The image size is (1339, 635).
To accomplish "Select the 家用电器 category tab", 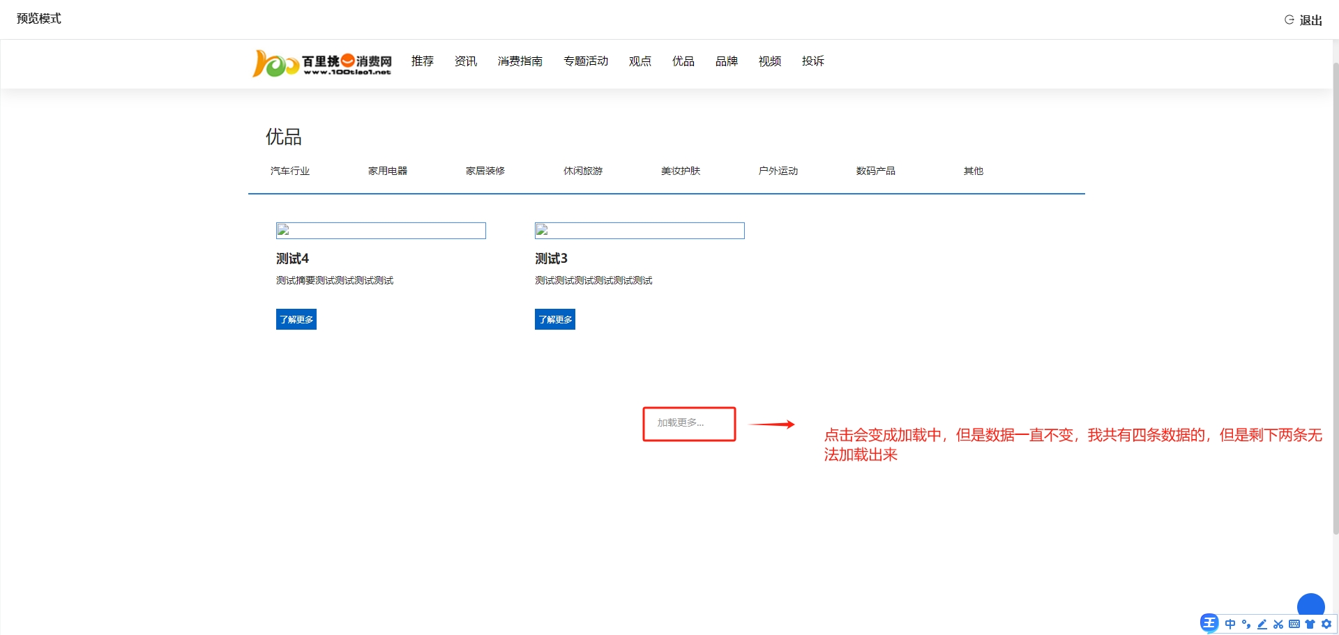I will [x=388, y=171].
